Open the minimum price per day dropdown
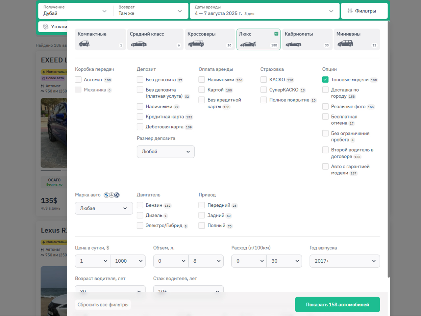The height and width of the screenshot is (316, 421). coord(92,261)
